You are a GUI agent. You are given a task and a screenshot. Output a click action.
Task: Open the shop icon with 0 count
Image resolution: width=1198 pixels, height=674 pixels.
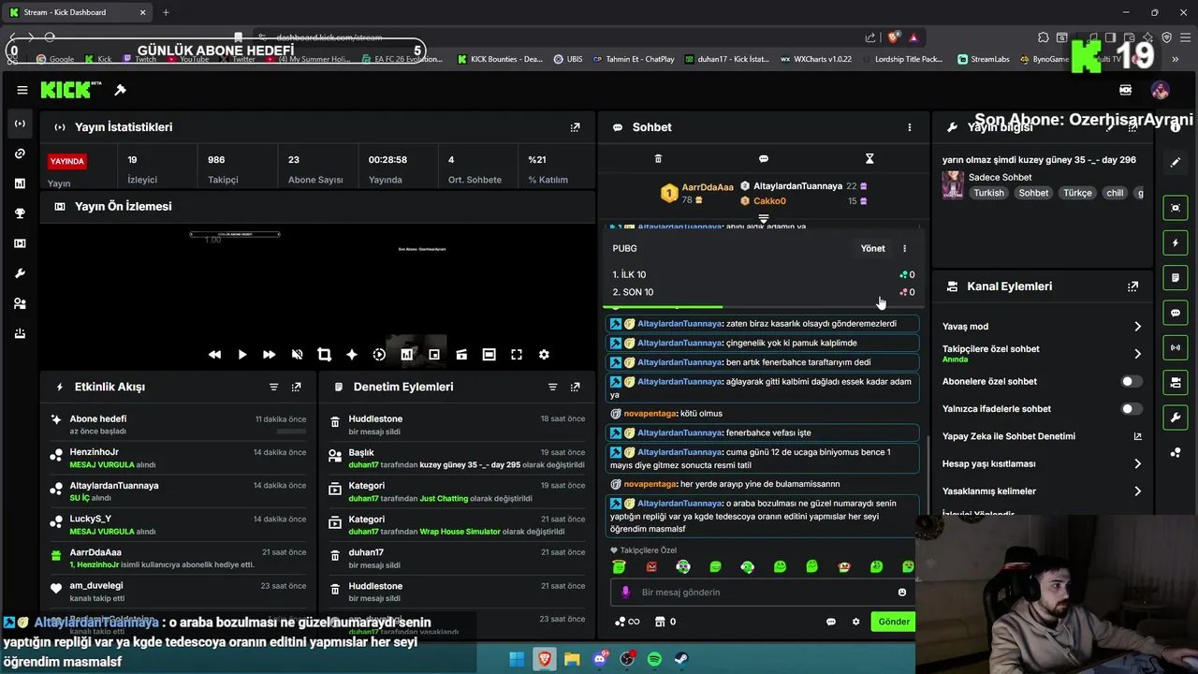[x=665, y=622]
